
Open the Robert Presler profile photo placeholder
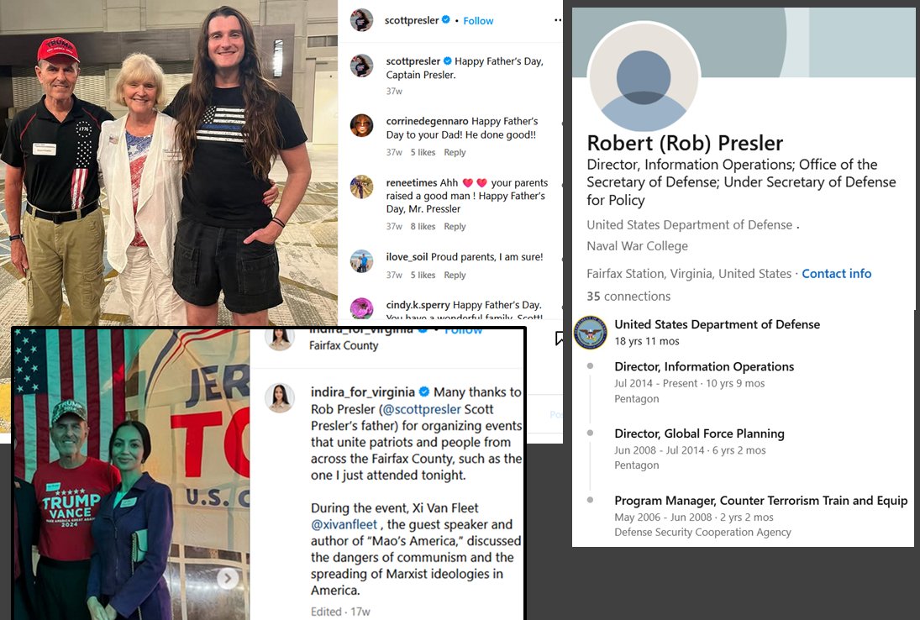coord(644,78)
